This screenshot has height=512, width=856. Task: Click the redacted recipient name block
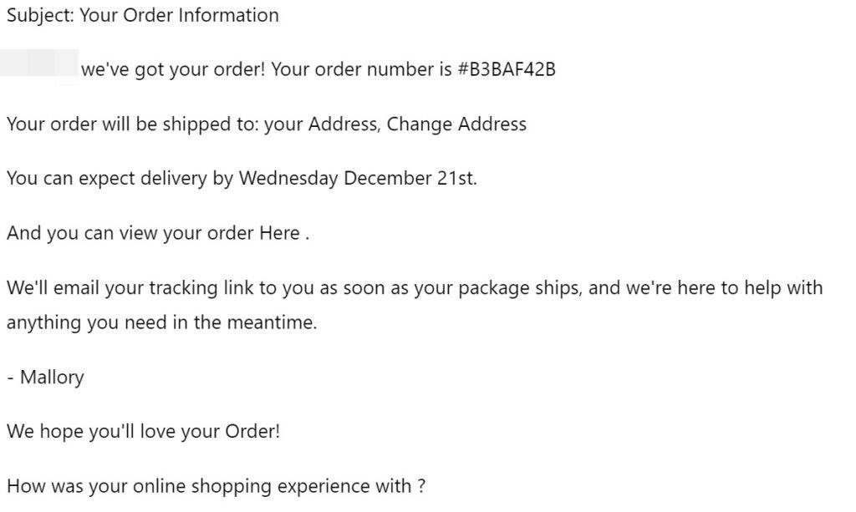[39, 67]
